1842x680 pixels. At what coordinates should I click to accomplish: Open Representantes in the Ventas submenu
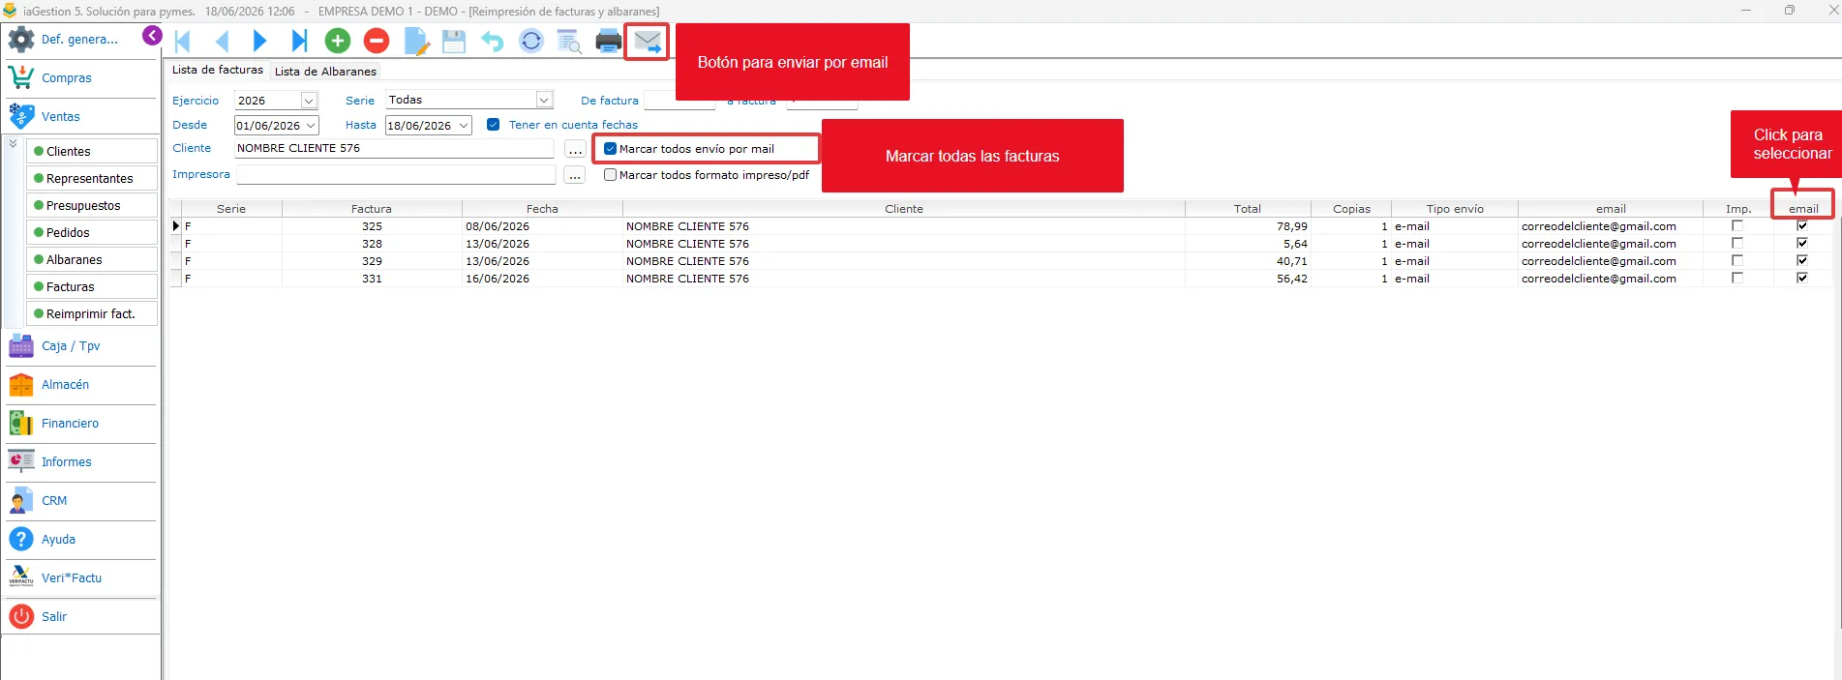point(93,178)
